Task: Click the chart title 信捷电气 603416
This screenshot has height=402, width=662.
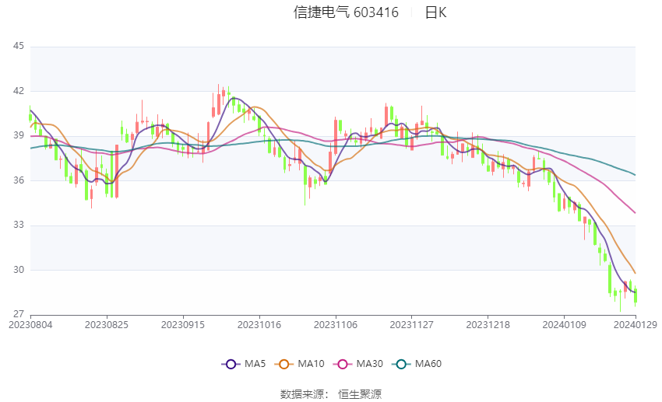Action: tap(346, 12)
